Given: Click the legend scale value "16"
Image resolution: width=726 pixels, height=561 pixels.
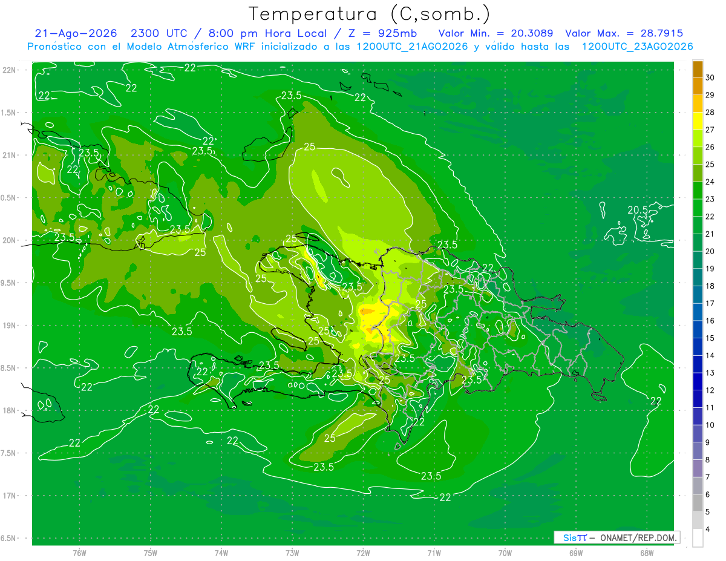Looking at the screenshot, I should tap(710, 321).
